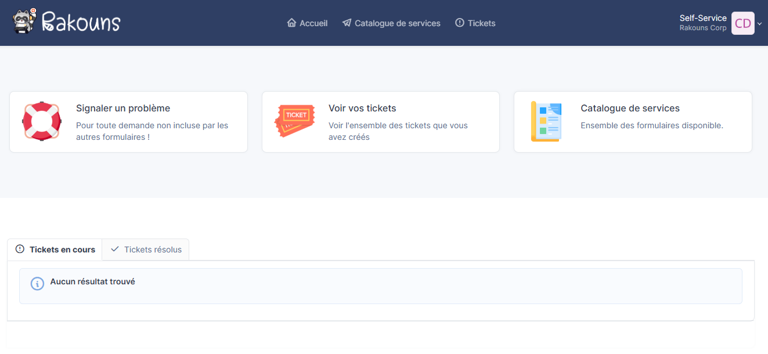The width and height of the screenshot is (768, 354).
Task: Open Catalogue de services in top navigation
Action: click(x=391, y=23)
